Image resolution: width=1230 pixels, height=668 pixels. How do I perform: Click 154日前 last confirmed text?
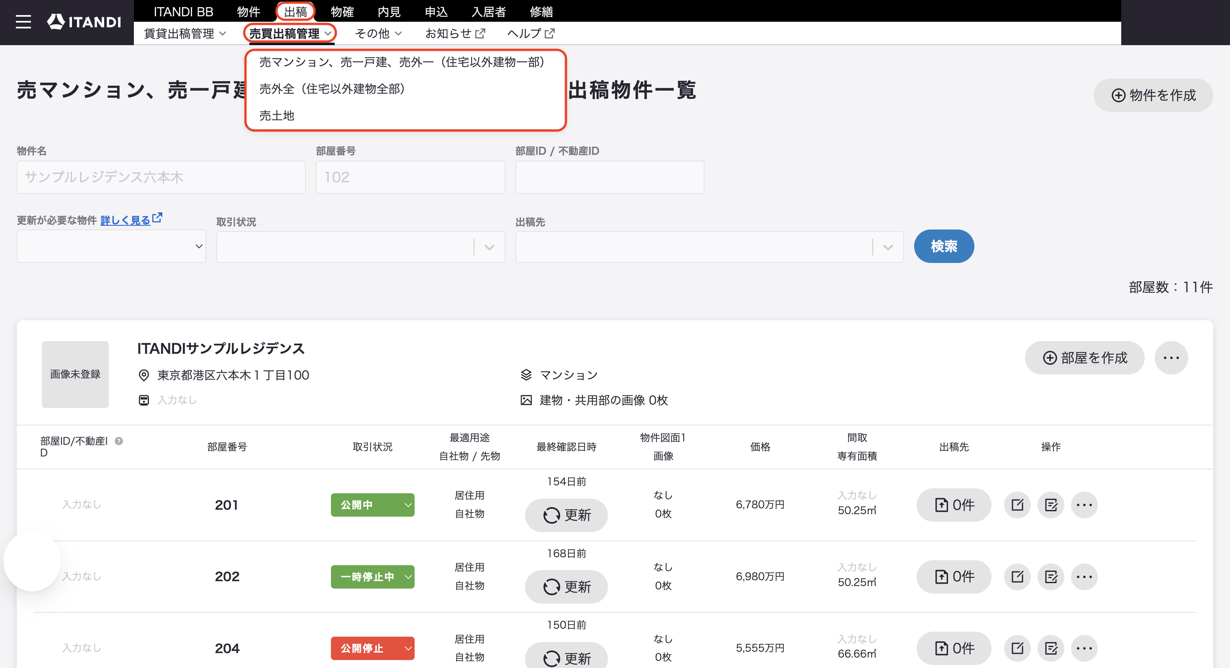click(566, 482)
